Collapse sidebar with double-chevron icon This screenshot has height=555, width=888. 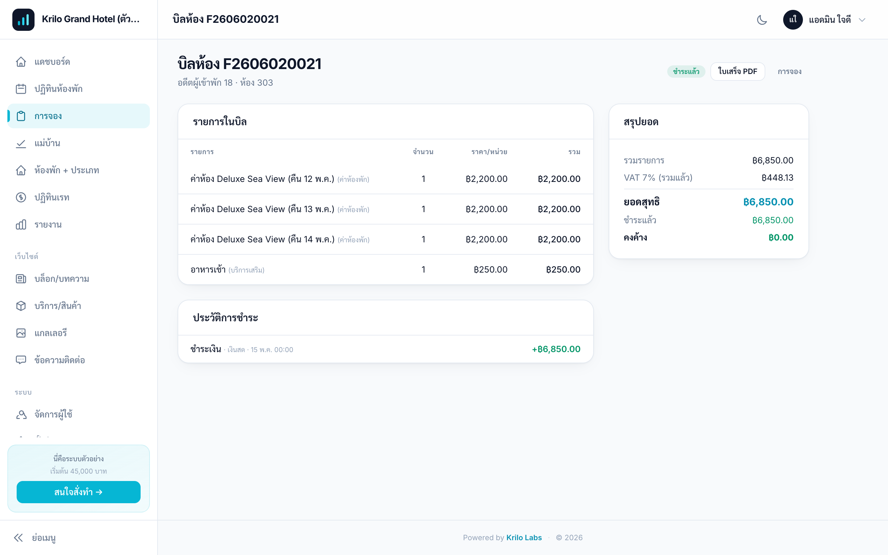click(x=18, y=538)
